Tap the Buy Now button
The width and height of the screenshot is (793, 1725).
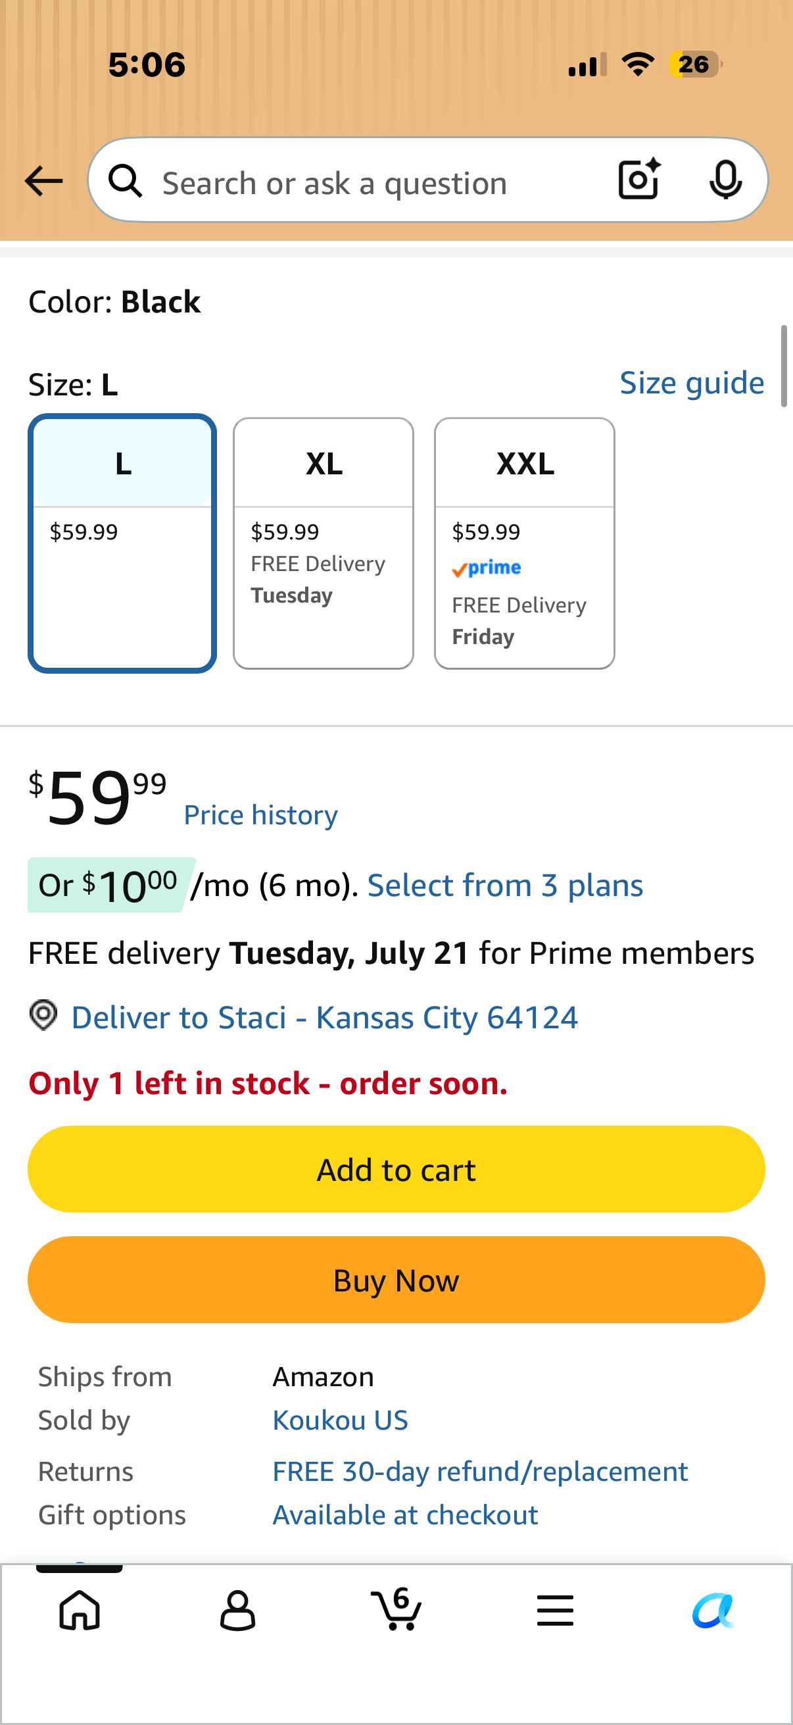tap(396, 1280)
